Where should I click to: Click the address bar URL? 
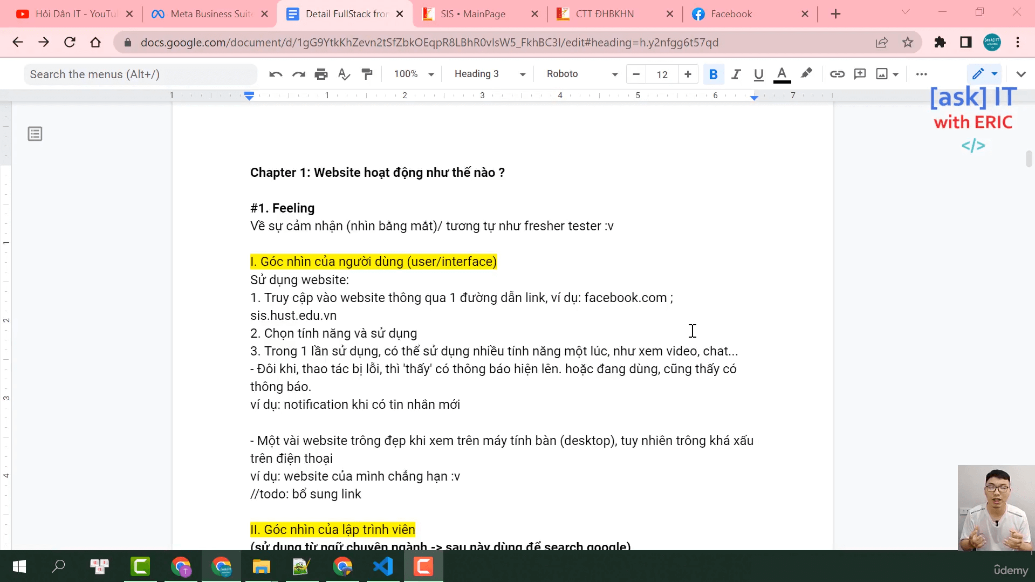pos(429,43)
